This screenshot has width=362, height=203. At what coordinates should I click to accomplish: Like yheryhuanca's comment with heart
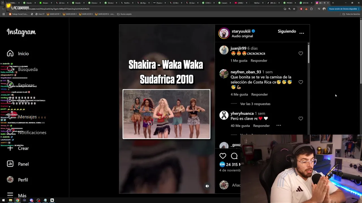click(x=301, y=118)
